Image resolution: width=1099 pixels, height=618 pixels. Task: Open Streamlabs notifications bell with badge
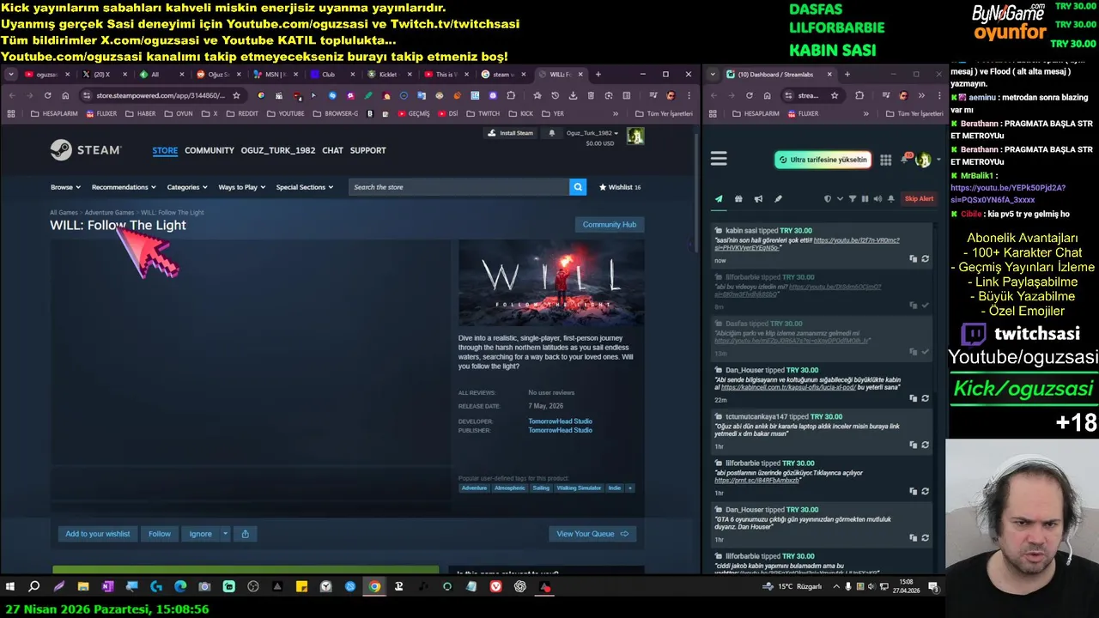coord(905,159)
